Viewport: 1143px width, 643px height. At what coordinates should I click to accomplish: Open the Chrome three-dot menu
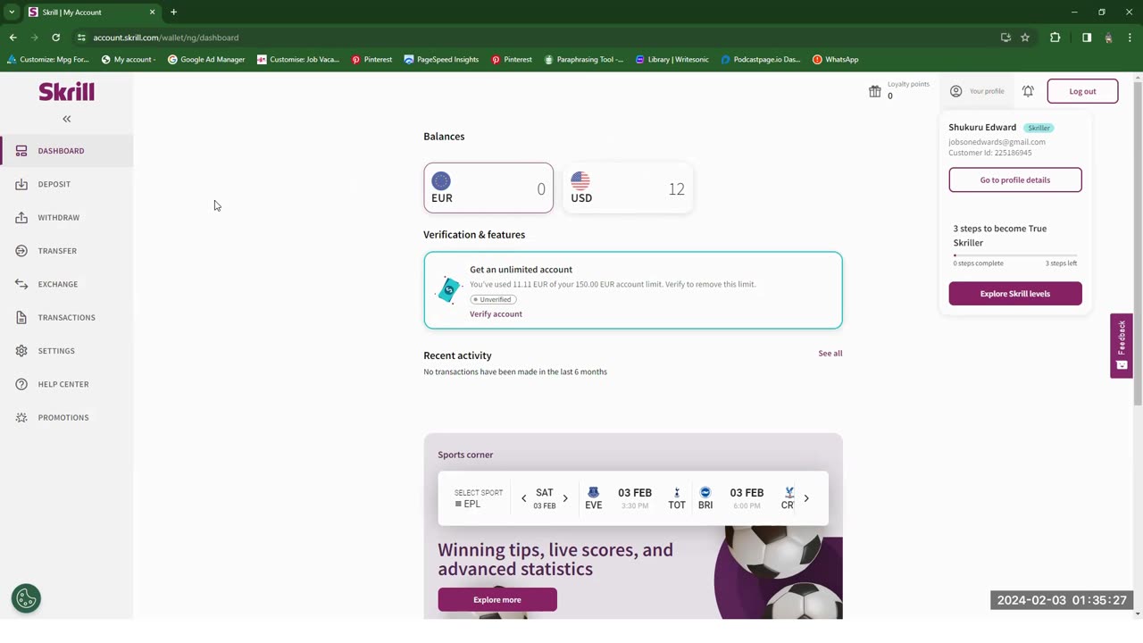click(1130, 38)
